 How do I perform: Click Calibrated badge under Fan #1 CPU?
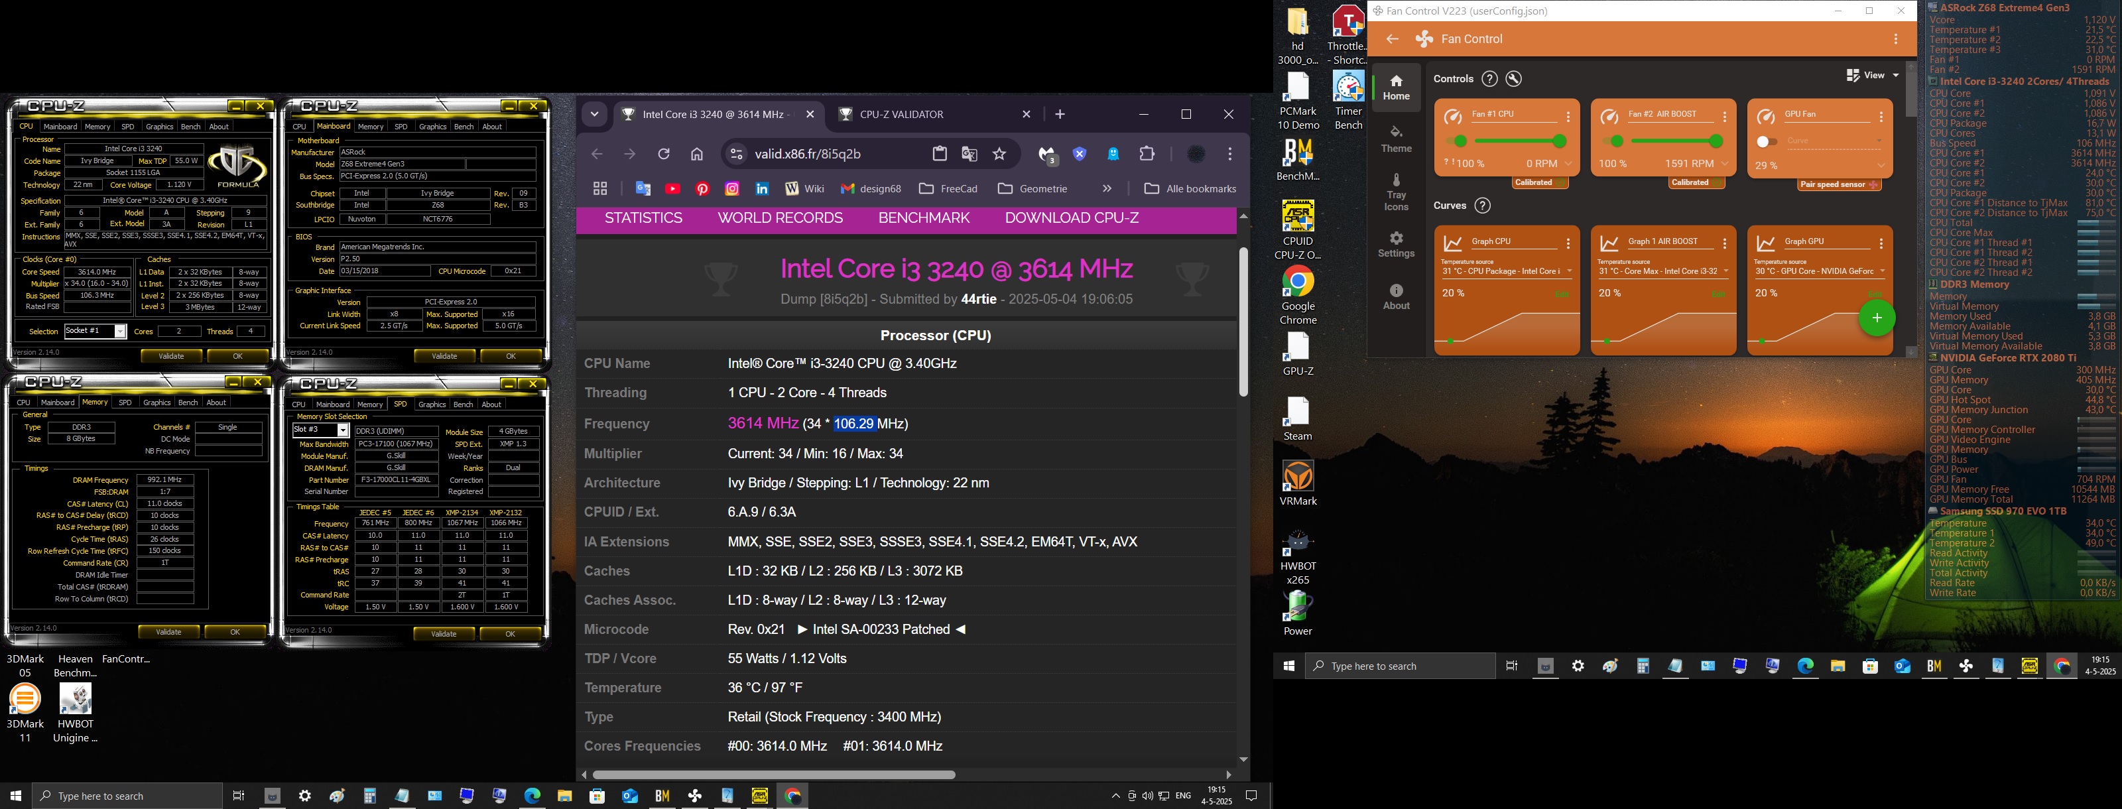point(1538,183)
